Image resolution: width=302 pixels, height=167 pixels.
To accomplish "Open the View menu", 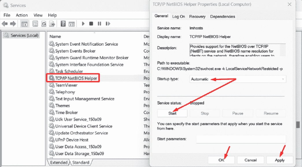I will click(x=38, y=15).
